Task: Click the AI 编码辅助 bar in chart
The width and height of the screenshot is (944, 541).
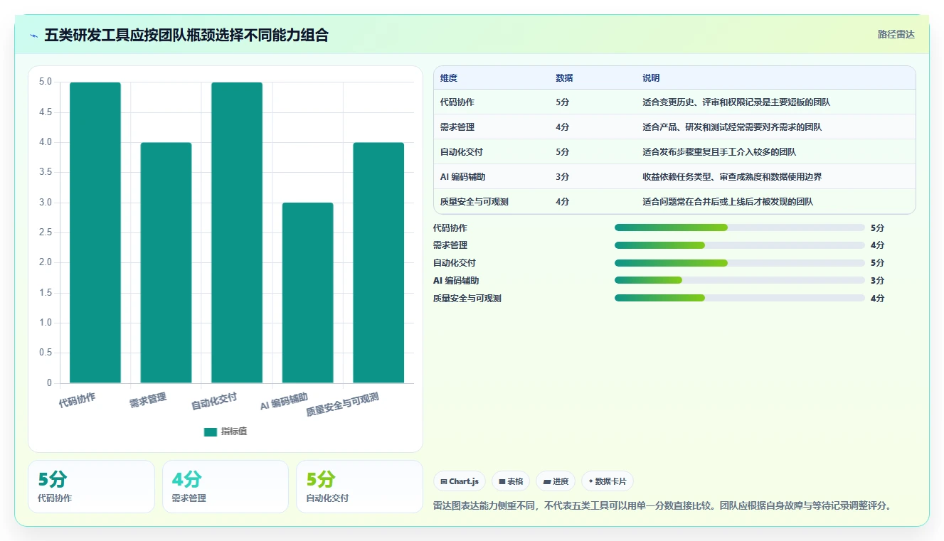Action: pos(307,293)
